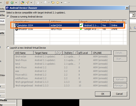Open the New Java Class dropdown arrow
The width and height of the screenshot is (136, 106).
(16, 3)
